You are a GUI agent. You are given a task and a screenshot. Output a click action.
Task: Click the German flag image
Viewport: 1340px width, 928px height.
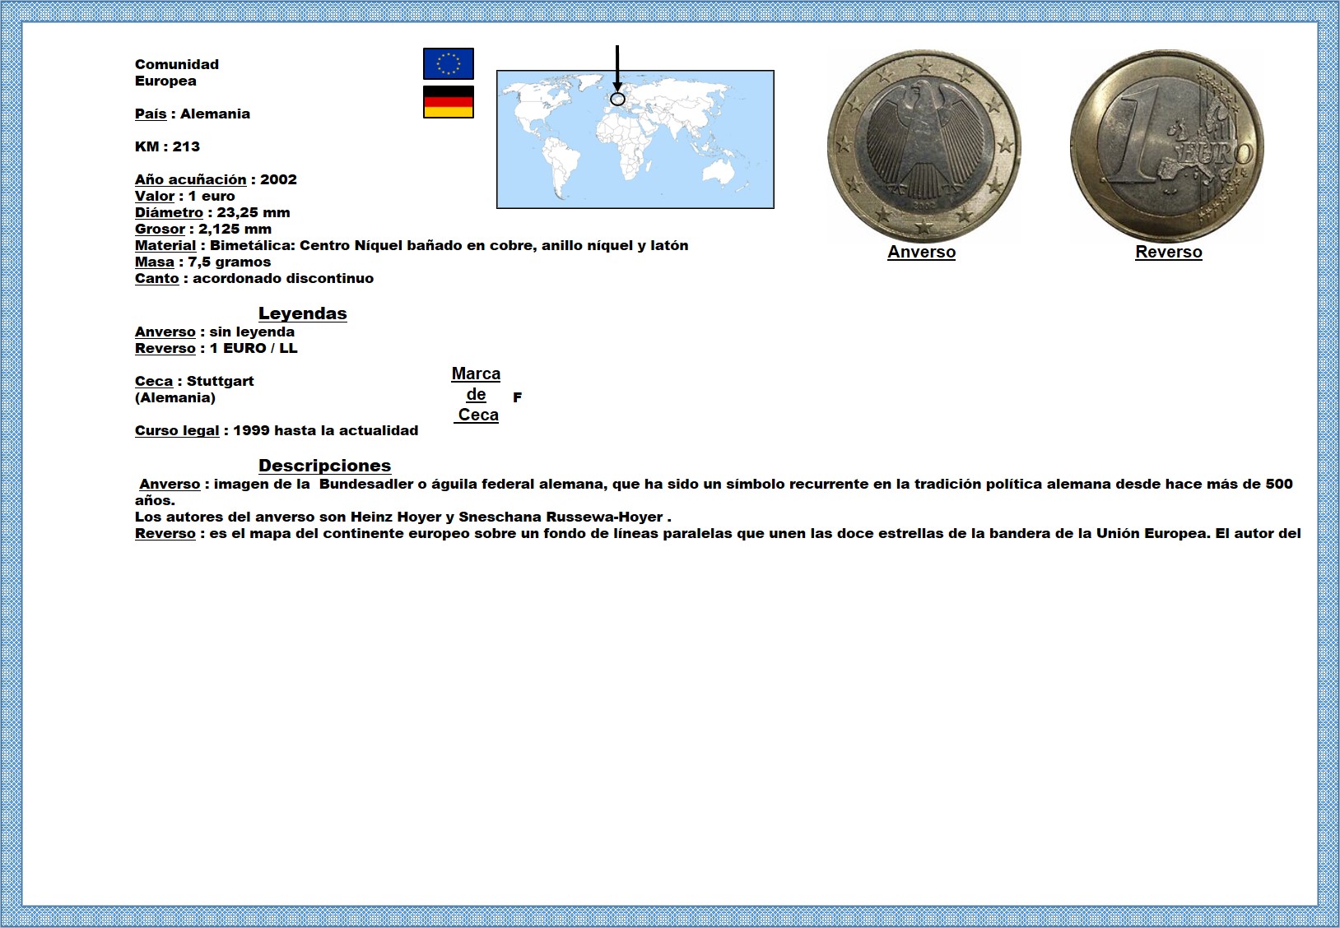tap(449, 102)
